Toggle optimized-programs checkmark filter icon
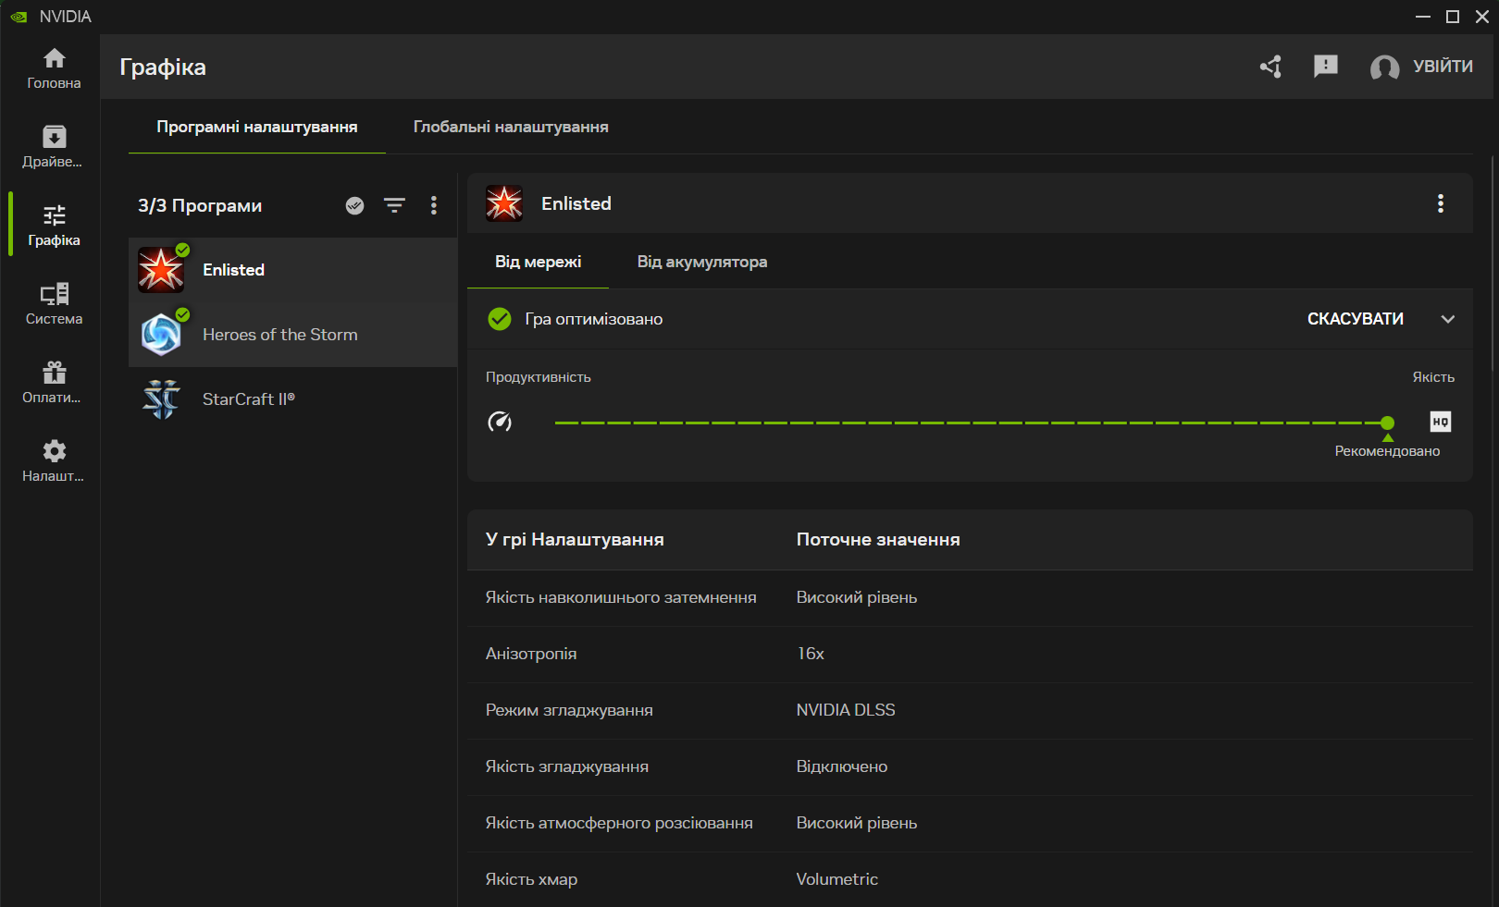Screen dimensions: 1499x907 (x=354, y=205)
